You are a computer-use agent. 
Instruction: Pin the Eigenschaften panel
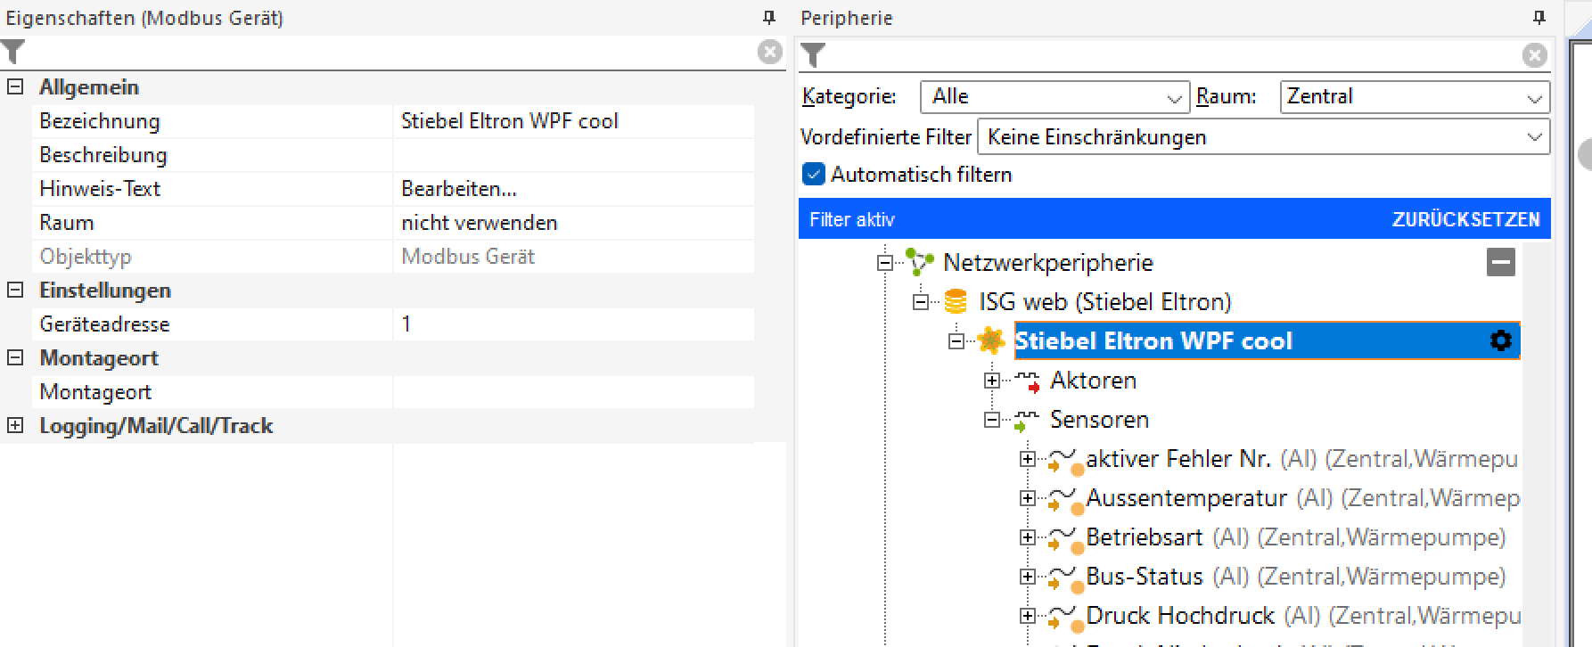point(769,18)
